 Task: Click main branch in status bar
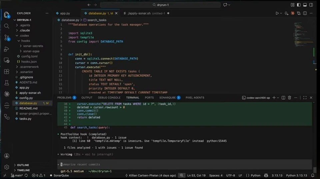(17, 175)
